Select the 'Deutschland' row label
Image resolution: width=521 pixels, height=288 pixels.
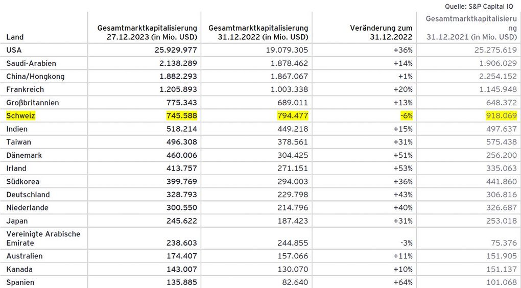pos(28,195)
